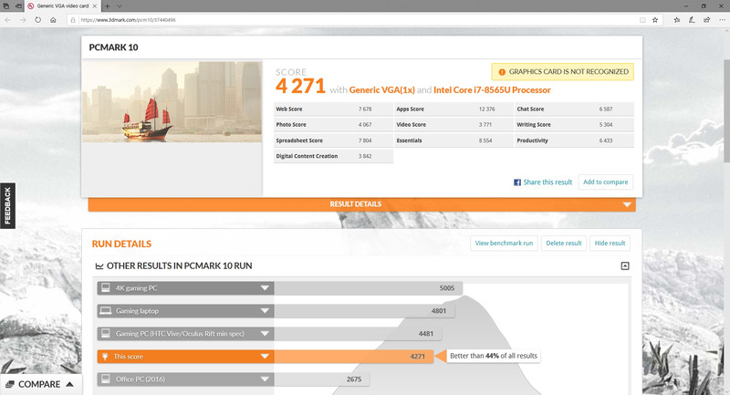Viewport: 730px width, 395px height.
Task: Open browser settings and more menu
Action: [722, 20]
